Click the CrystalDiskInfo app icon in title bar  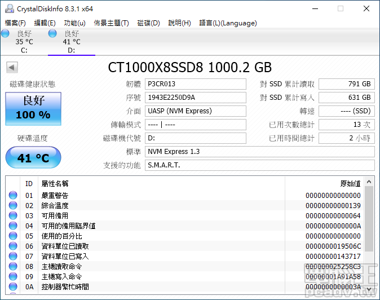click(x=10, y=8)
